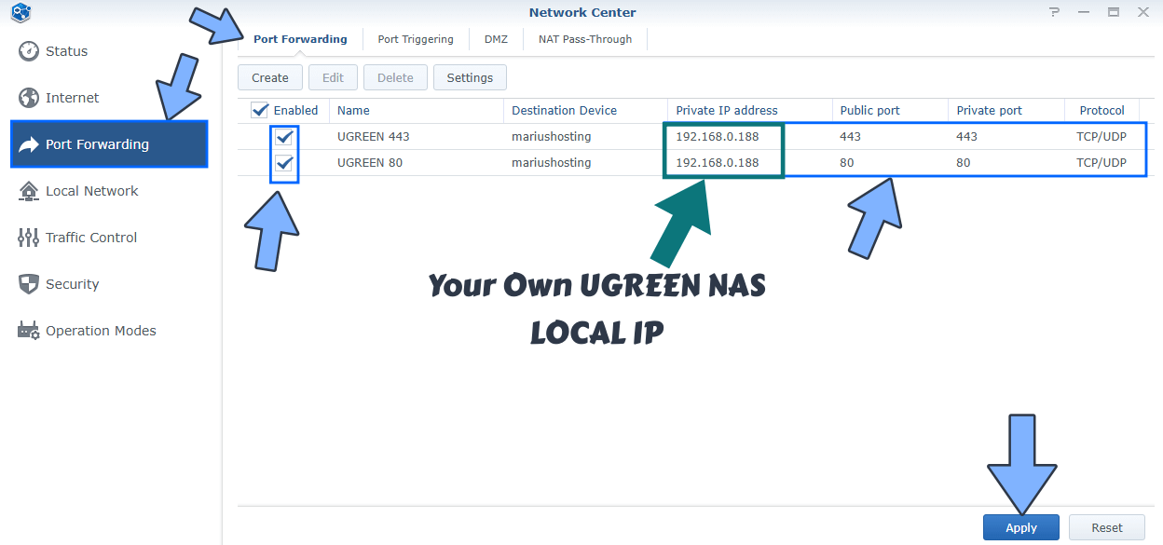
Task: Switch to the Port Triggering tab
Action: [416, 39]
